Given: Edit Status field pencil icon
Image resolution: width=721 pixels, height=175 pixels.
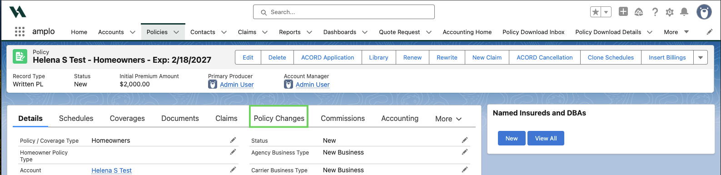Looking at the screenshot, I should click(x=465, y=140).
